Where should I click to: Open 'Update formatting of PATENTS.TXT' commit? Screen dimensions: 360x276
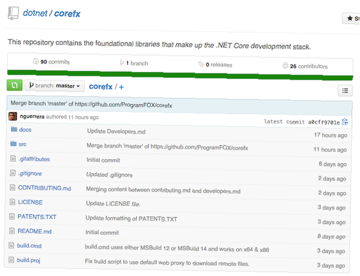(x=131, y=218)
